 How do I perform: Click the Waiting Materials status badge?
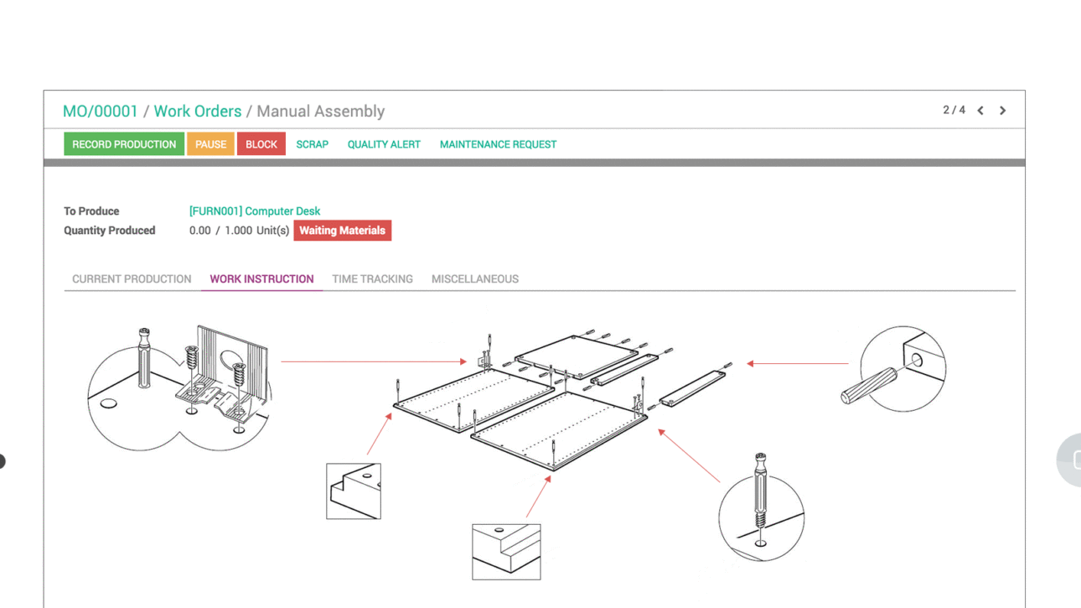coord(342,231)
